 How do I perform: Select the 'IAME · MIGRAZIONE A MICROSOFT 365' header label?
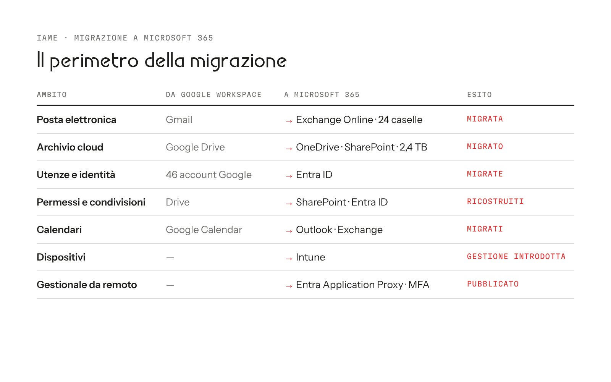pos(125,38)
